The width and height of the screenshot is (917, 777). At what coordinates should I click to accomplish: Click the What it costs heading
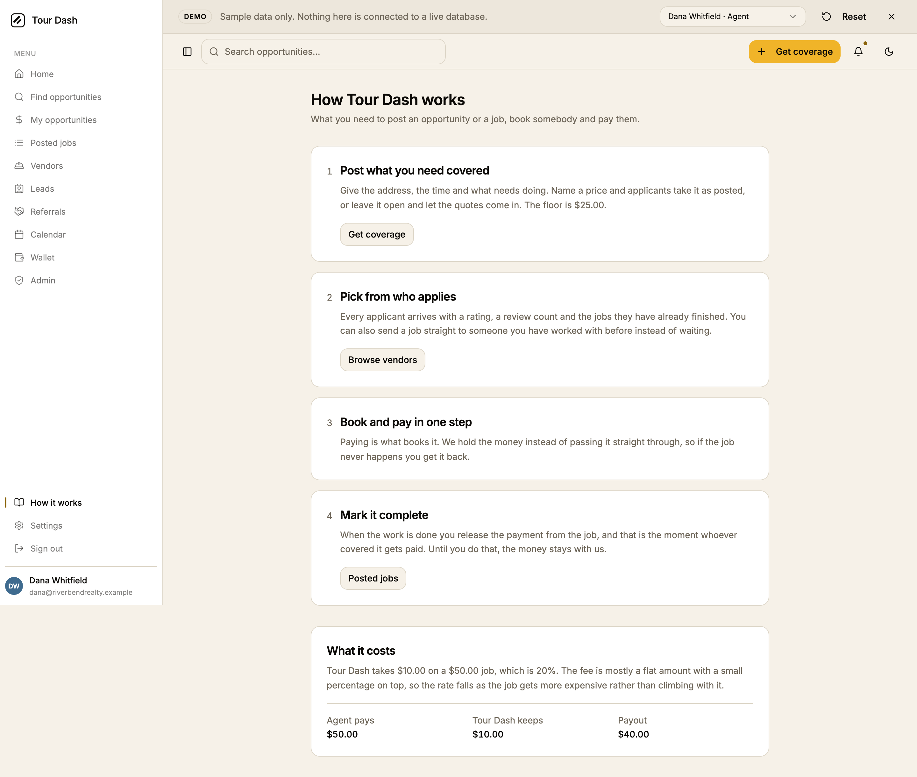pyautogui.click(x=361, y=651)
